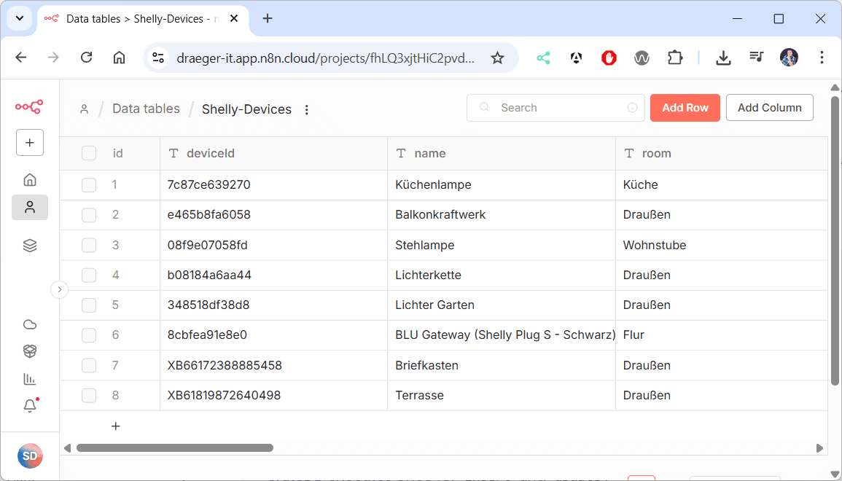
Task: Click the notifications bell with red dot
Action: (x=30, y=406)
